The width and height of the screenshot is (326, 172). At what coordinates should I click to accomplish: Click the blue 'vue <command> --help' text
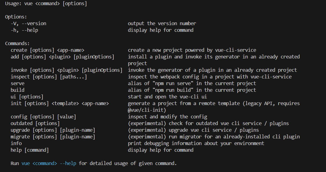(49, 164)
